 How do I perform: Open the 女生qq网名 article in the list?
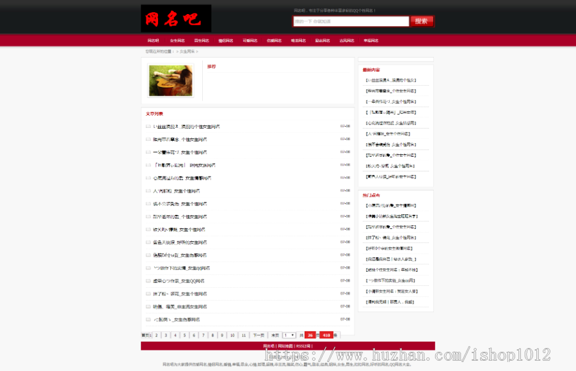point(182,268)
